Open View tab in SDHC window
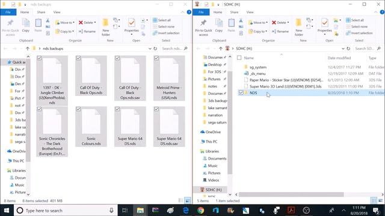Image resolution: width=385 pixels, height=216 pixels. pyautogui.click(x=250, y=12)
